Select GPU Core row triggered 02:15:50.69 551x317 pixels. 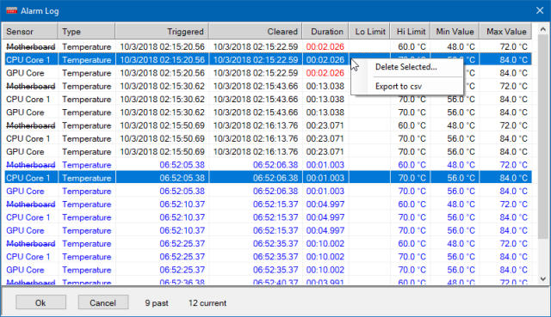[x=268, y=152]
